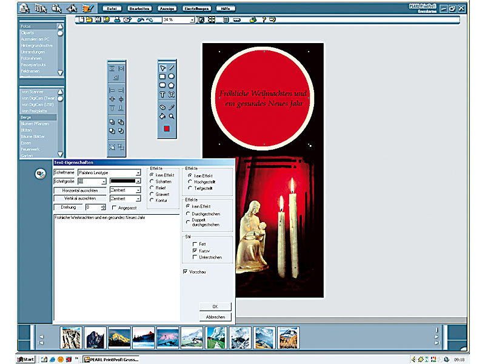Choose the ellipse shape tool

(172, 77)
